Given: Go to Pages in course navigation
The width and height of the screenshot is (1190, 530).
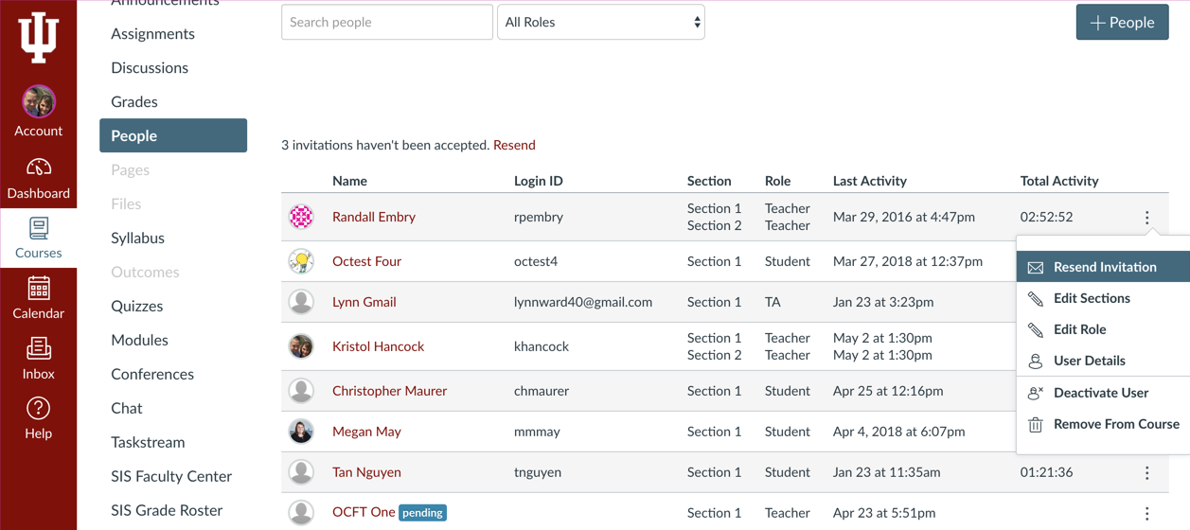Looking at the screenshot, I should (x=130, y=169).
